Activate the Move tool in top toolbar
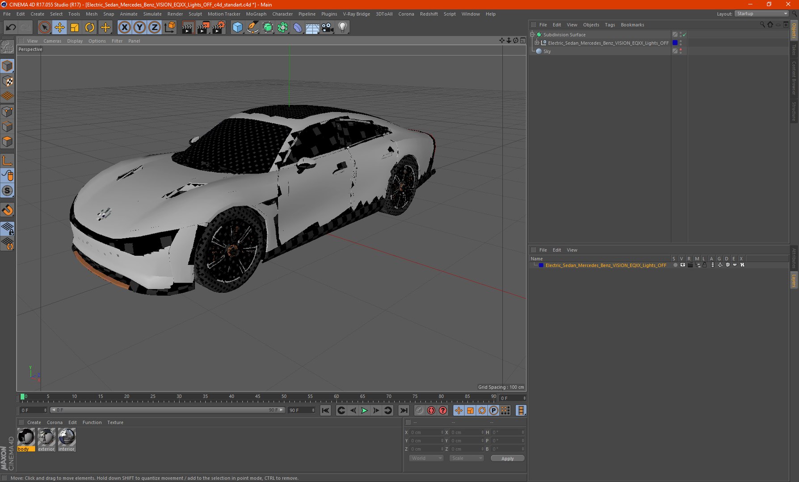The height and width of the screenshot is (482, 799). tap(59, 28)
